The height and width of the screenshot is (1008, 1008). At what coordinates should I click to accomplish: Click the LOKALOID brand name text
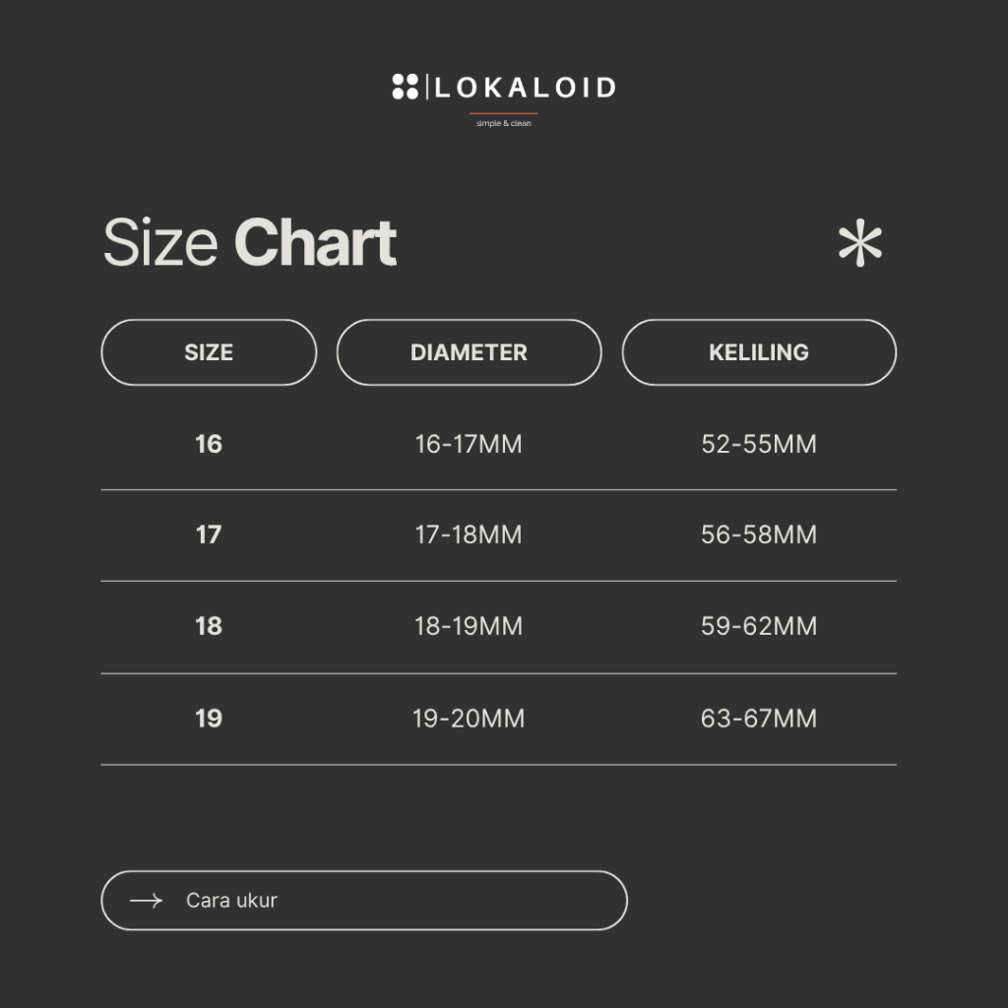pyautogui.click(x=525, y=88)
